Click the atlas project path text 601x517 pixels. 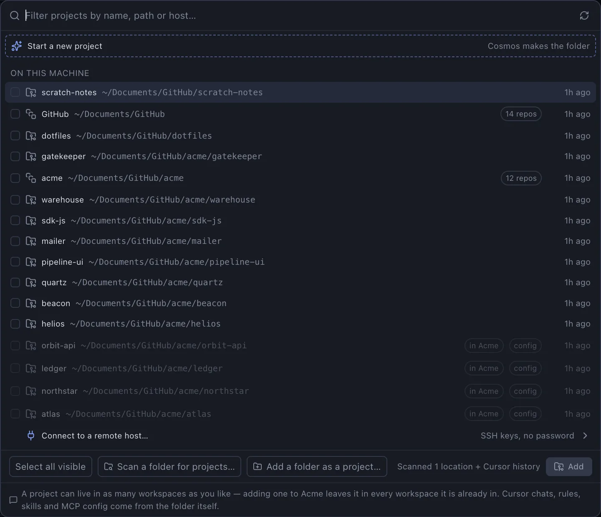click(138, 414)
